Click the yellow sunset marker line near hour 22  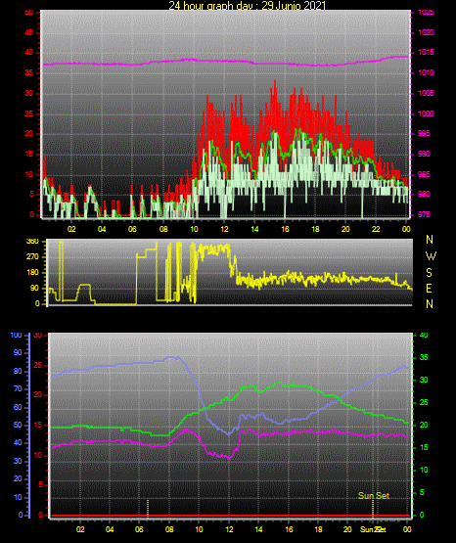(373, 509)
